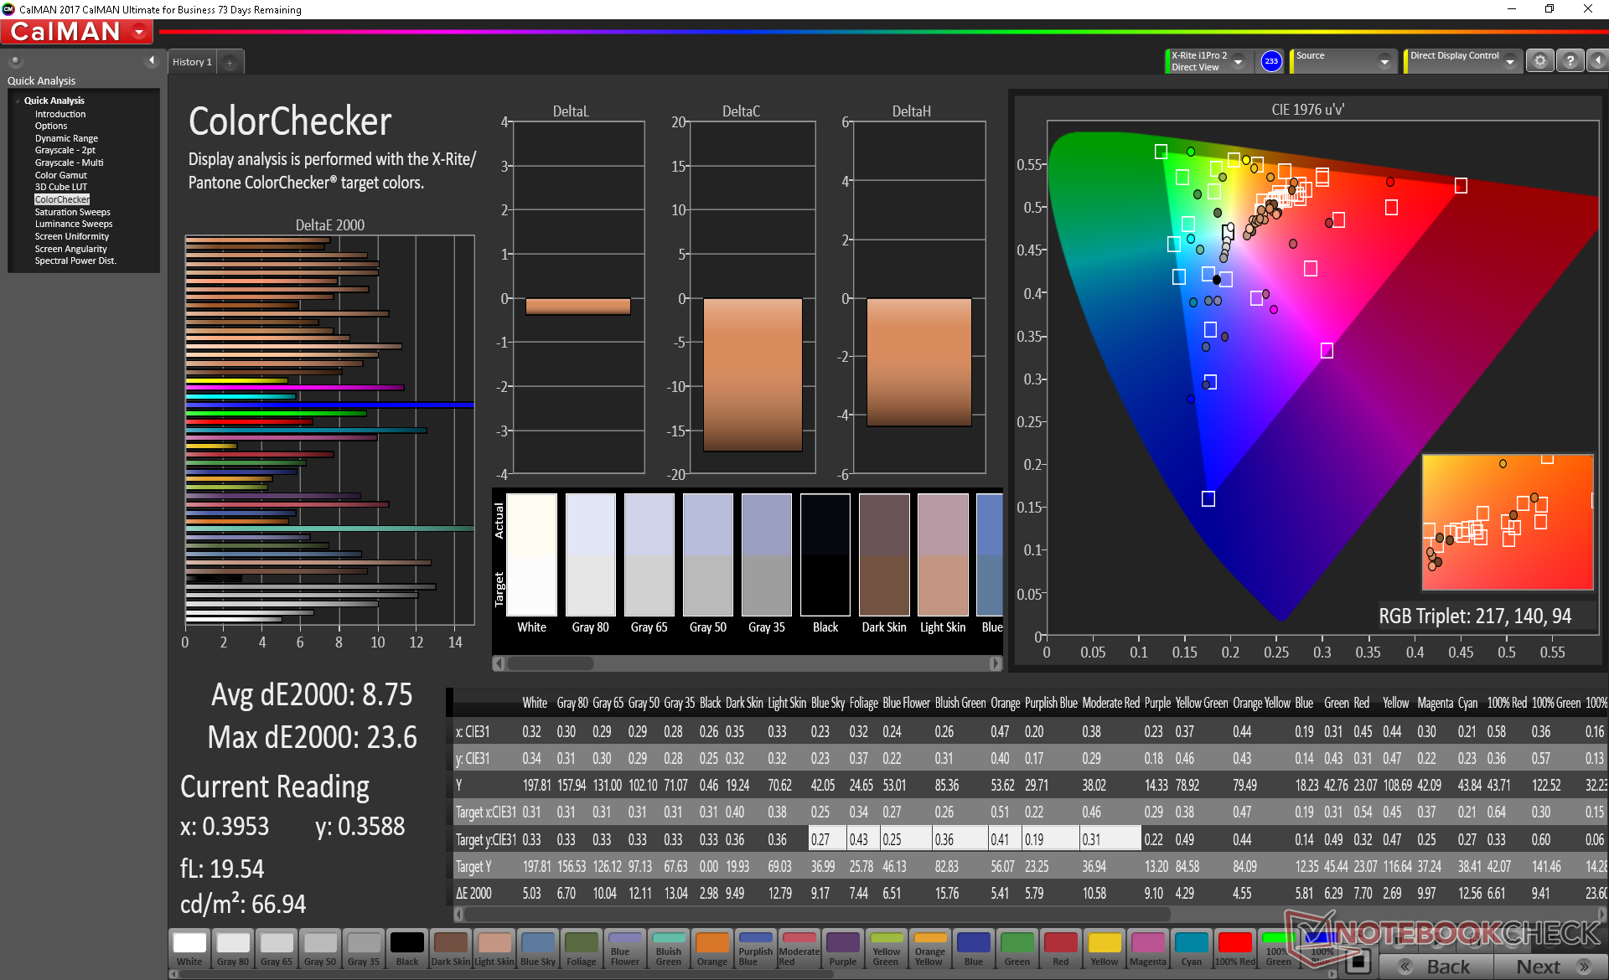Select the Orange color swatch

coord(711,949)
